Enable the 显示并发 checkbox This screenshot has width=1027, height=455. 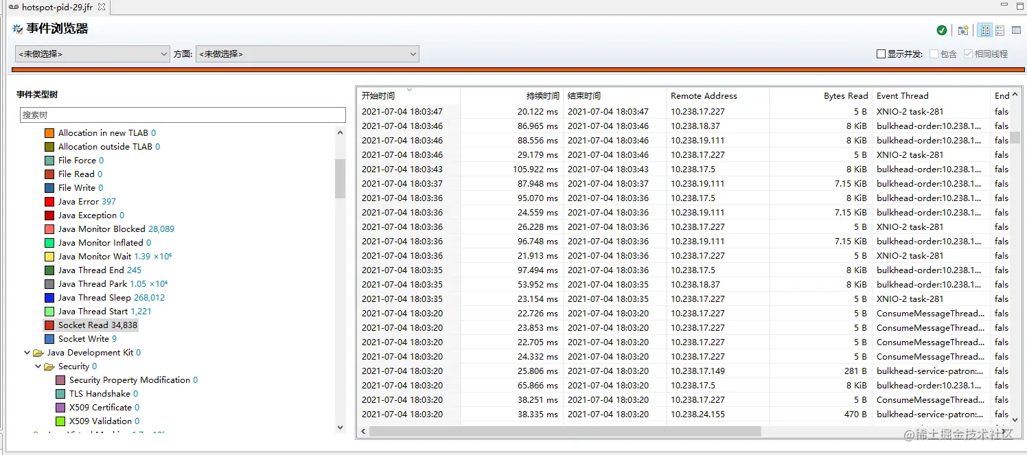point(881,54)
